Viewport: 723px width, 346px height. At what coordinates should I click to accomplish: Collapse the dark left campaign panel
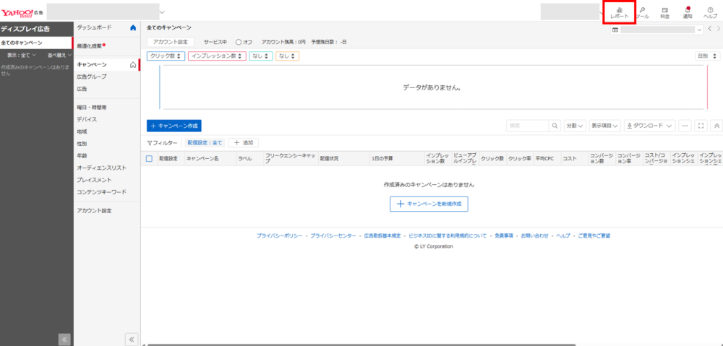click(x=64, y=339)
